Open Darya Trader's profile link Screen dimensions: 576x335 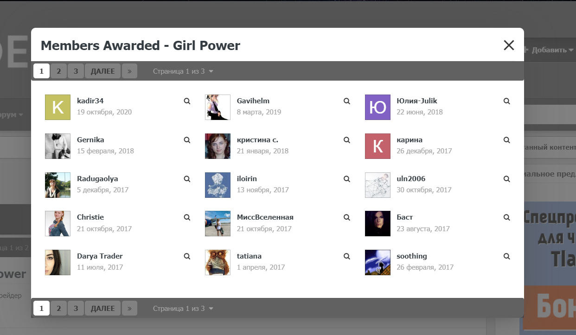(x=100, y=256)
